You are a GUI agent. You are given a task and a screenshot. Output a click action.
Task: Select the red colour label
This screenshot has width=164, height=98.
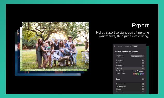(x=134, y=74)
